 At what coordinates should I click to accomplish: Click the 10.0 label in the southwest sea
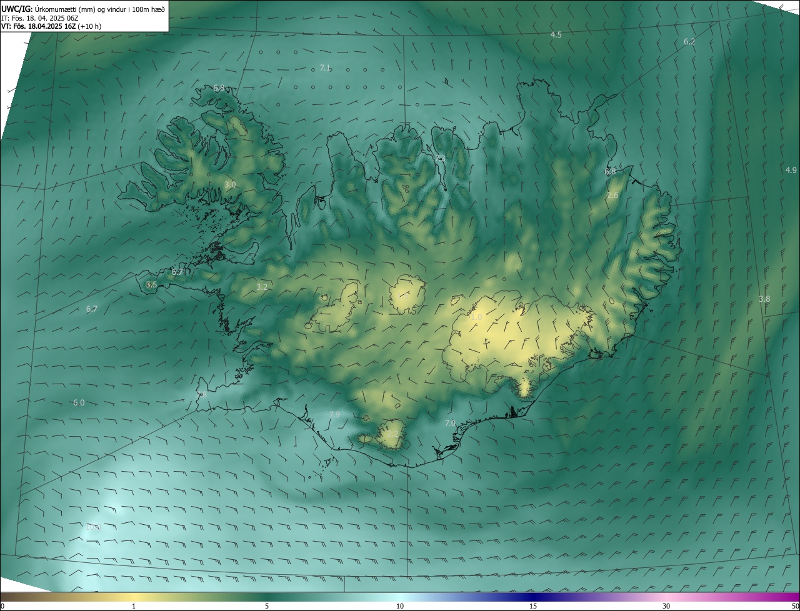pyautogui.click(x=92, y=527)
